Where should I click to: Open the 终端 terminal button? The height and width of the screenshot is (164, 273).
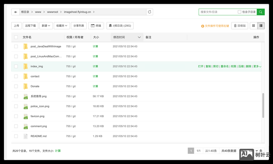click(96, 26)
